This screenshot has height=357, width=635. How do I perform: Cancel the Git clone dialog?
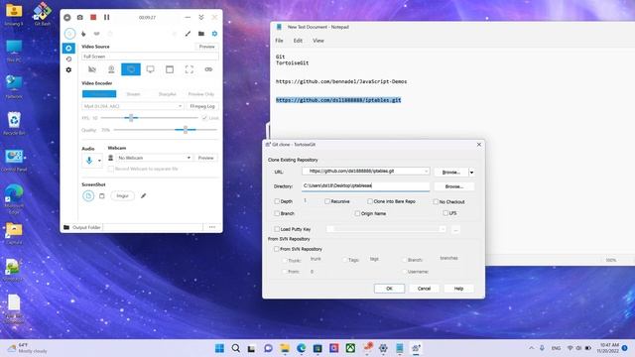click(424, 289)
